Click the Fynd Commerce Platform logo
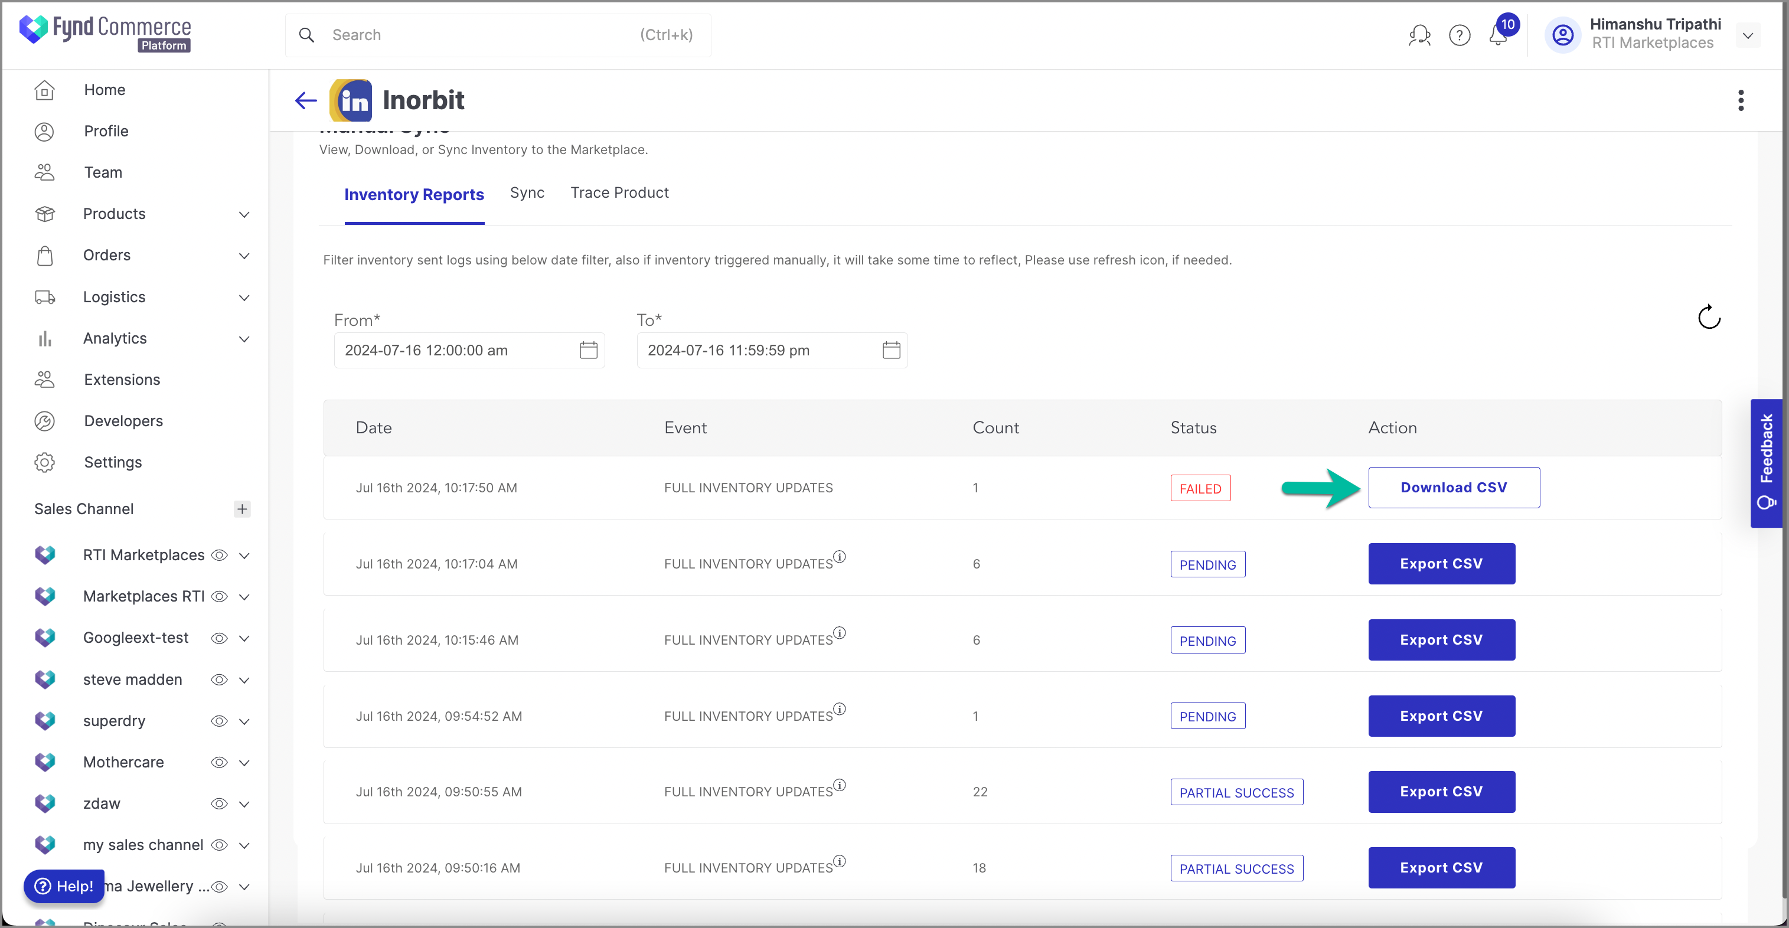 click(x=105, y=33)
